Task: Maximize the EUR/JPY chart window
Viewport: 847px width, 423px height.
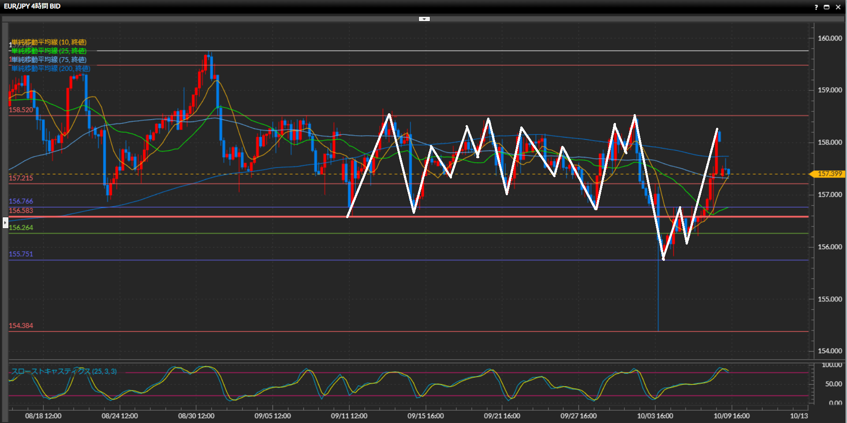Action: [x=827, y=7]
